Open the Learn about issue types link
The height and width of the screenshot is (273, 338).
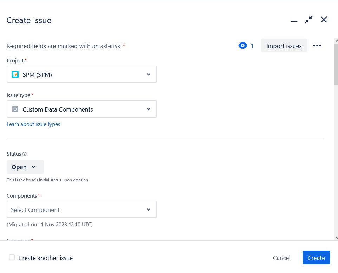click(33, 124)
